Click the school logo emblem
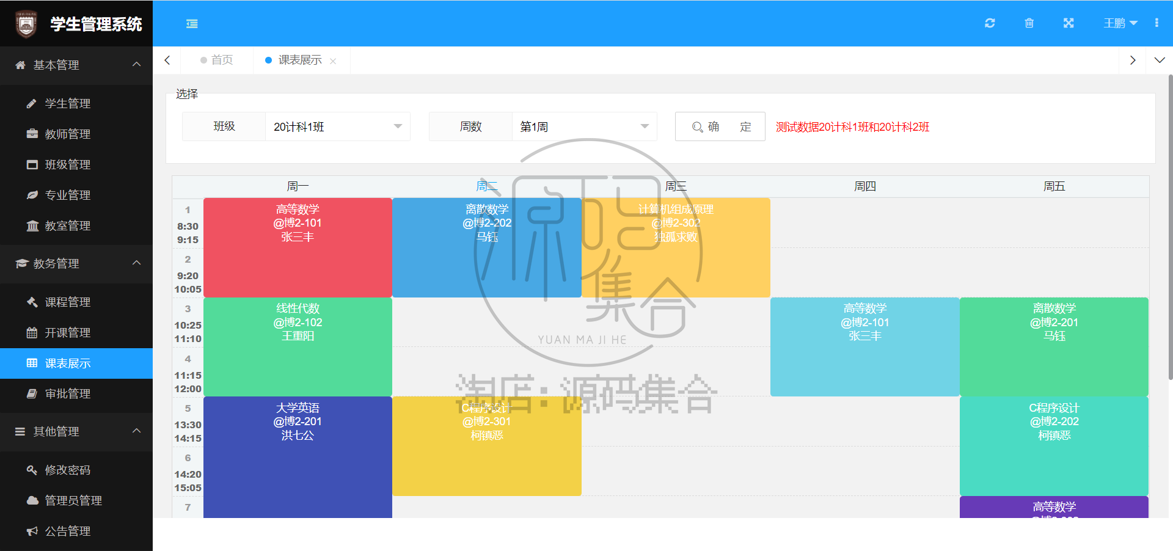The image size is (1173, 551). (x=26, y=24)
